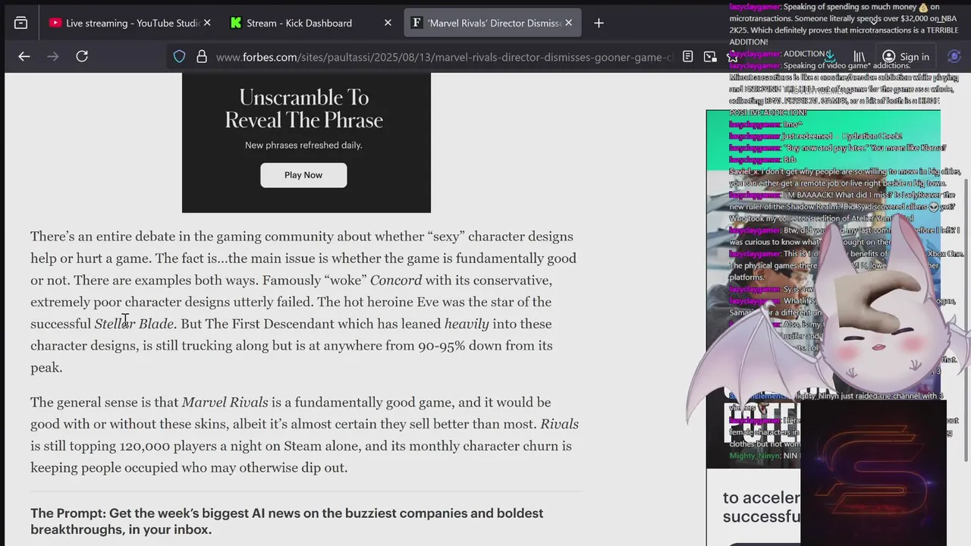Screen dimensions: 971x546
Task: Switch to Stream - Kick Dashboard tab
Action: pyautogui.click(x=299, y=23)
